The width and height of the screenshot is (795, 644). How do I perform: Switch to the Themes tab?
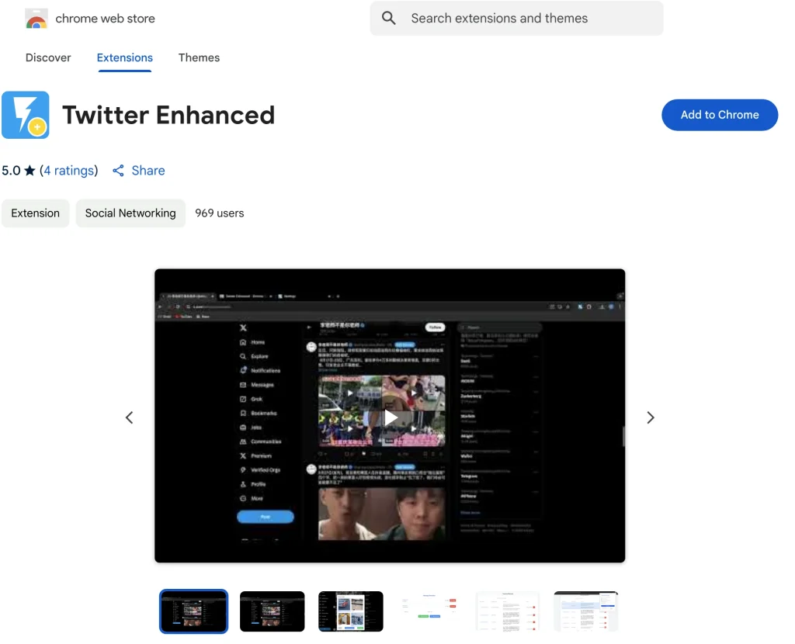tap(199, 57)
